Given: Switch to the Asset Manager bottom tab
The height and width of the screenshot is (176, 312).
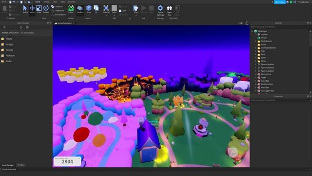Looking at the screenshot, I should (x=8, y=165).
